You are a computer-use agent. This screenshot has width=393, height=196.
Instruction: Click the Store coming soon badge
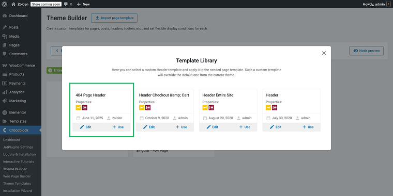(x=46, y=4)
